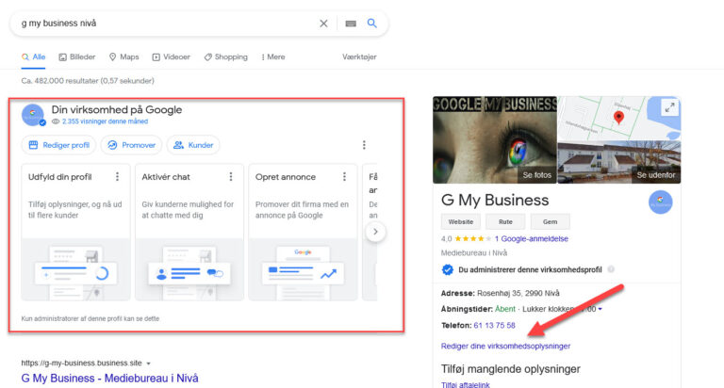Click the Rute directions button
This screenshot has height=388, width=724.
pos(505,222)
